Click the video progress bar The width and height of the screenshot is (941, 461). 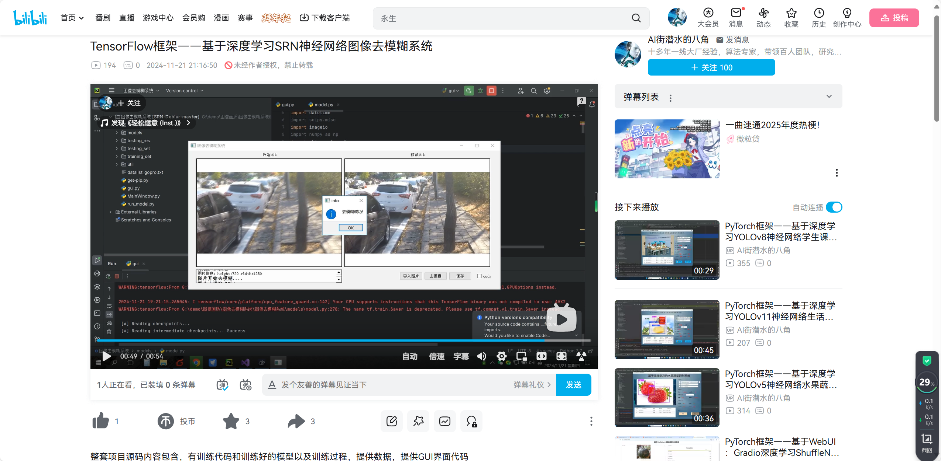click(343, 341)
